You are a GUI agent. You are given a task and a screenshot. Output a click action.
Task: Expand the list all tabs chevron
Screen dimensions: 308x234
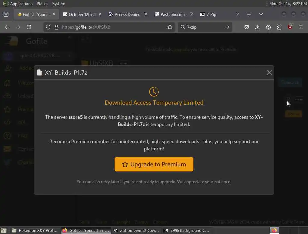click(x=261, y=14)
